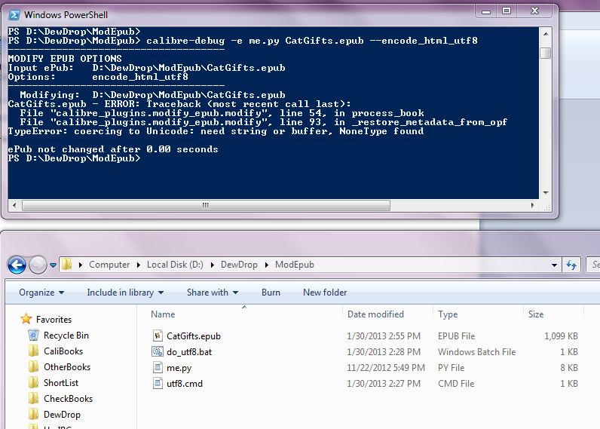600x429 pixels.
Task: Click the utf8.cmd file icon
Action: (158, 383)
